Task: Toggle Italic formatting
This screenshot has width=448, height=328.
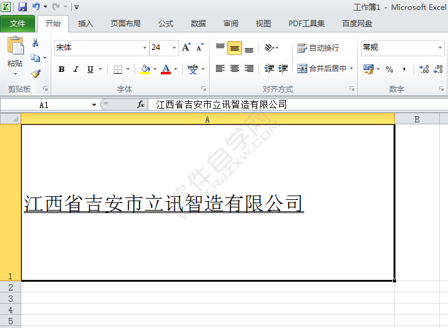Action: coord(76,69)
